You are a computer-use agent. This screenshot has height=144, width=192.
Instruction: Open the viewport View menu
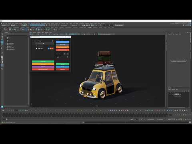click(31, 32)
